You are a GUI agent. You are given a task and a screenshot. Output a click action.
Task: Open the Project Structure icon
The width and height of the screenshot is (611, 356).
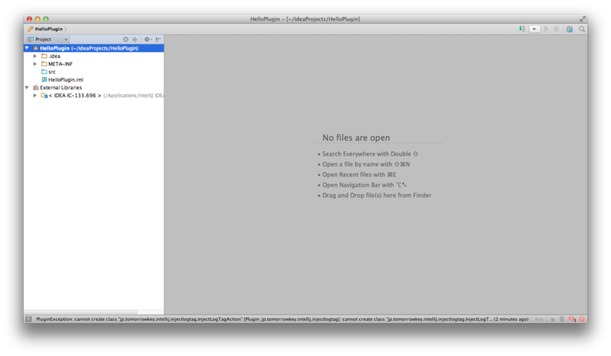pyautogui.click(x=569, y=29)
